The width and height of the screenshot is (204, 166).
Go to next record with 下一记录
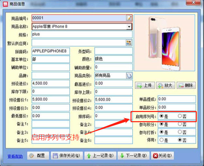tap(132, 155)
